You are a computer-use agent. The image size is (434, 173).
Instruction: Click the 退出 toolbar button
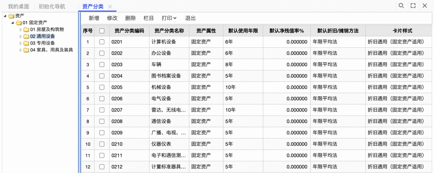click(190, 18)
